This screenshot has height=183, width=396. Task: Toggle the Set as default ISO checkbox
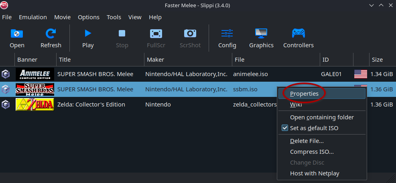[x=284, y=128]
